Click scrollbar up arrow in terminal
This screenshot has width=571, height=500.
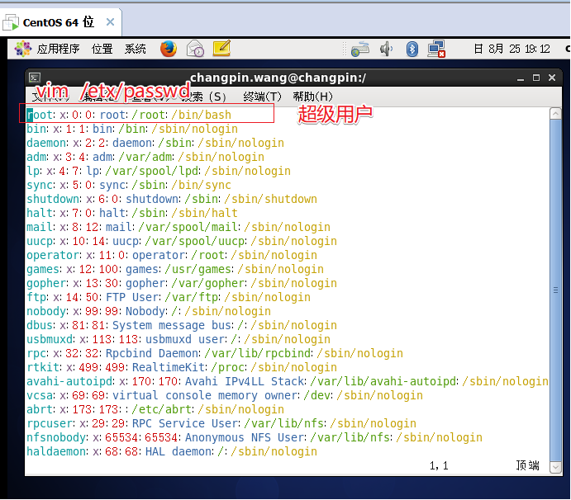point(555,114)
